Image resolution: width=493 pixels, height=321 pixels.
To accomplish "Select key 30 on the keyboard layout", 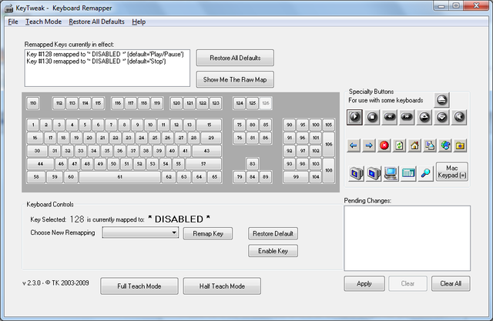I will click(x=37, y=151).
